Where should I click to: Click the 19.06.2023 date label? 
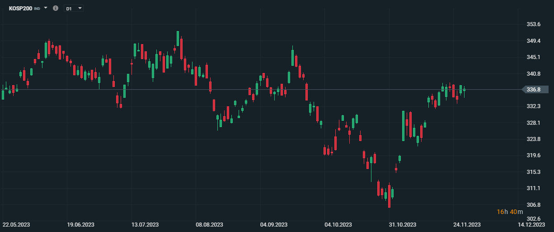coord(80,224)
